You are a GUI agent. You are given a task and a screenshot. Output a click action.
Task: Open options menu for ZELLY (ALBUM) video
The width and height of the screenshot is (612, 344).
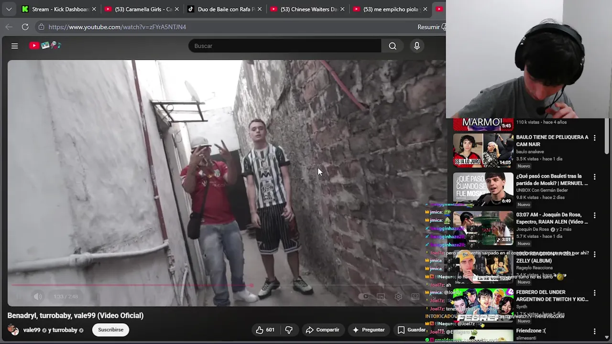594,254
